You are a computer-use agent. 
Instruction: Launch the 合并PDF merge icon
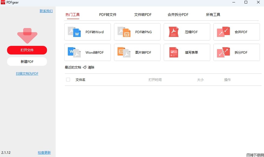click(x=223, y=32)
